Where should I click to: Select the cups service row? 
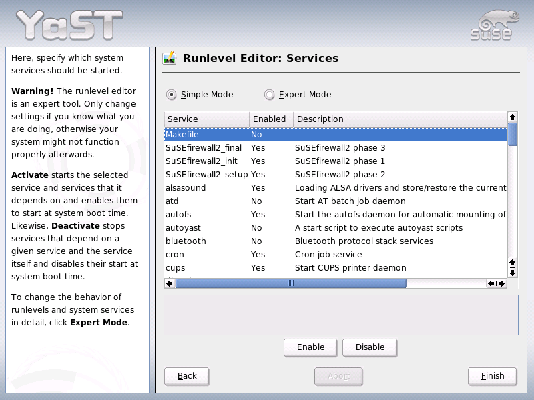point(336,268)
